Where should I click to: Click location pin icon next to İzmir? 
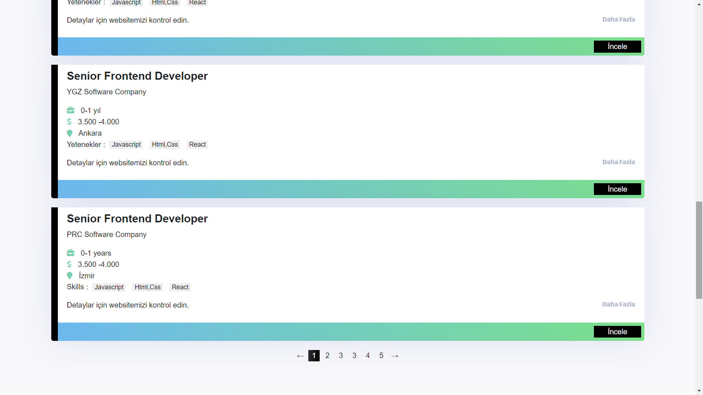(70, 276)
